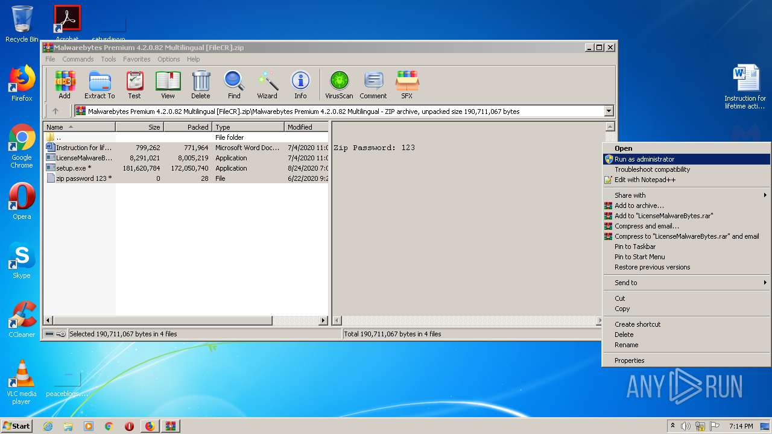This screenshot has width=772, height=434.
Task: Sort by Name column header
Action: 79,127
